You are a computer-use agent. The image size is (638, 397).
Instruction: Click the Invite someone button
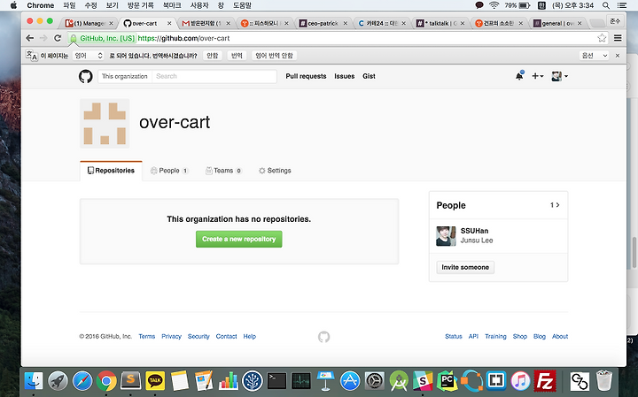(x=465, y=267)
